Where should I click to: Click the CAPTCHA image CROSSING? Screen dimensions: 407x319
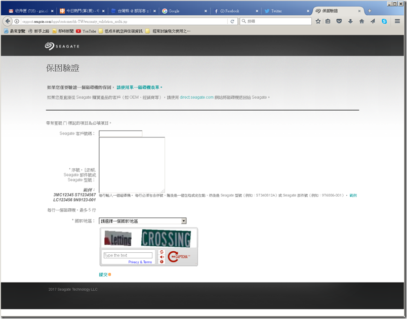pos(166,238)
